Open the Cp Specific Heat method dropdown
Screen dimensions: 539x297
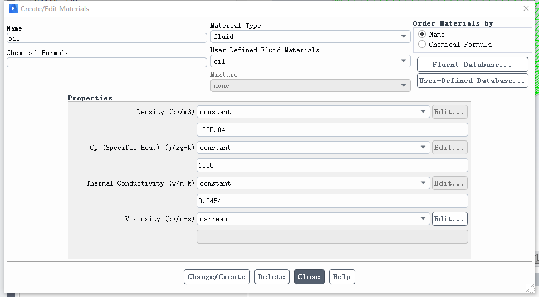313,147
